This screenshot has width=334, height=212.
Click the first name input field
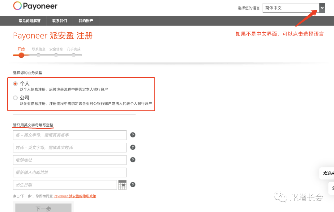click(70, 135)
